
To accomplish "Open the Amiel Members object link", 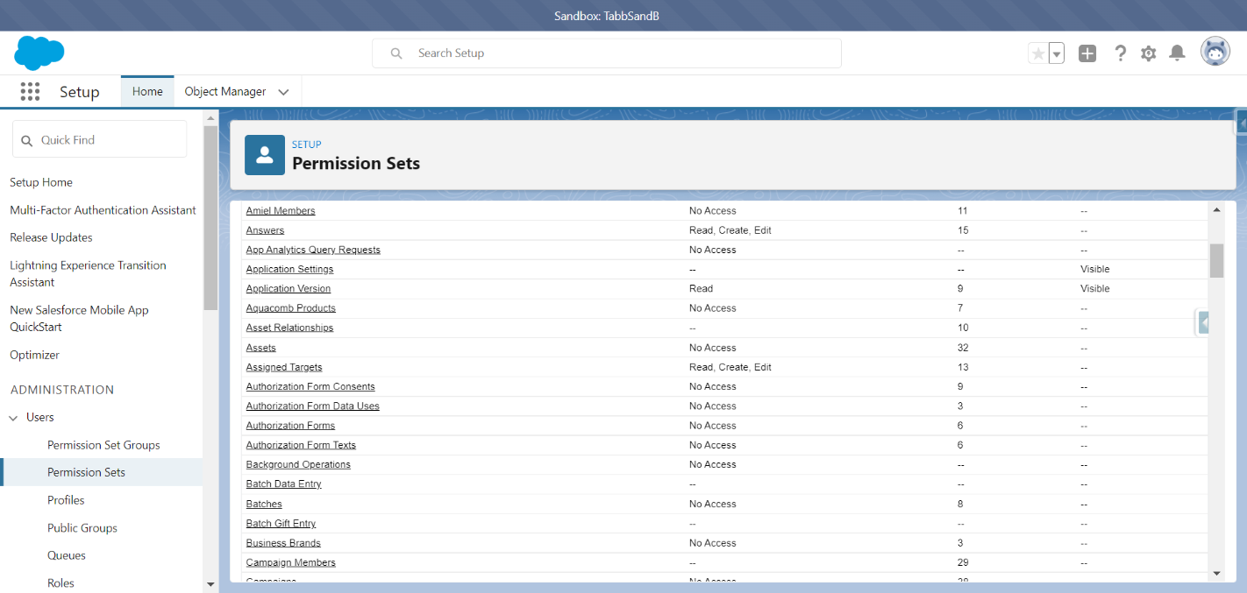I will click(x=281, y=211).
